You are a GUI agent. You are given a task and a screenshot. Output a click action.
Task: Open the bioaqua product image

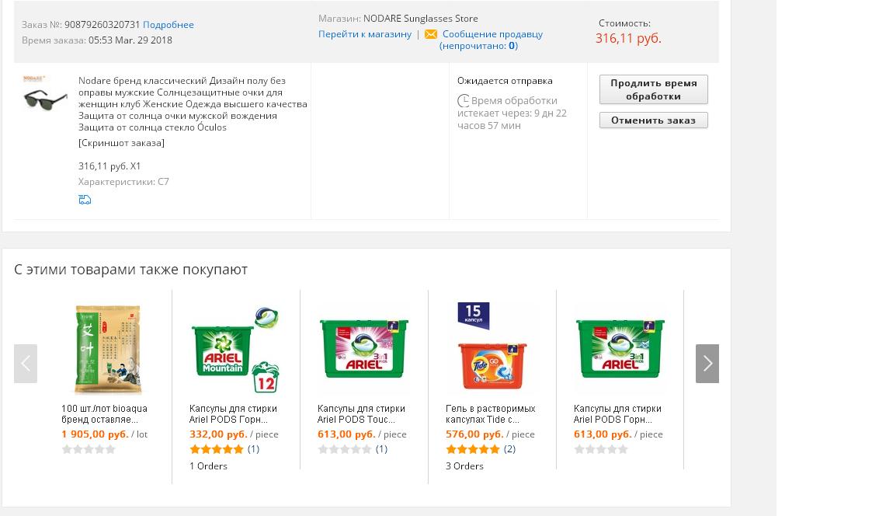[108, 349]
